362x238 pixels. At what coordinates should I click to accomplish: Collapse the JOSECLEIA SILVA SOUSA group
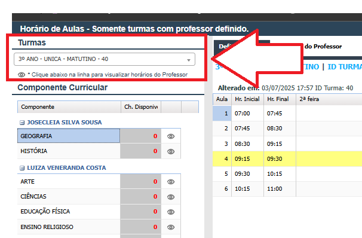pos(22,123)
